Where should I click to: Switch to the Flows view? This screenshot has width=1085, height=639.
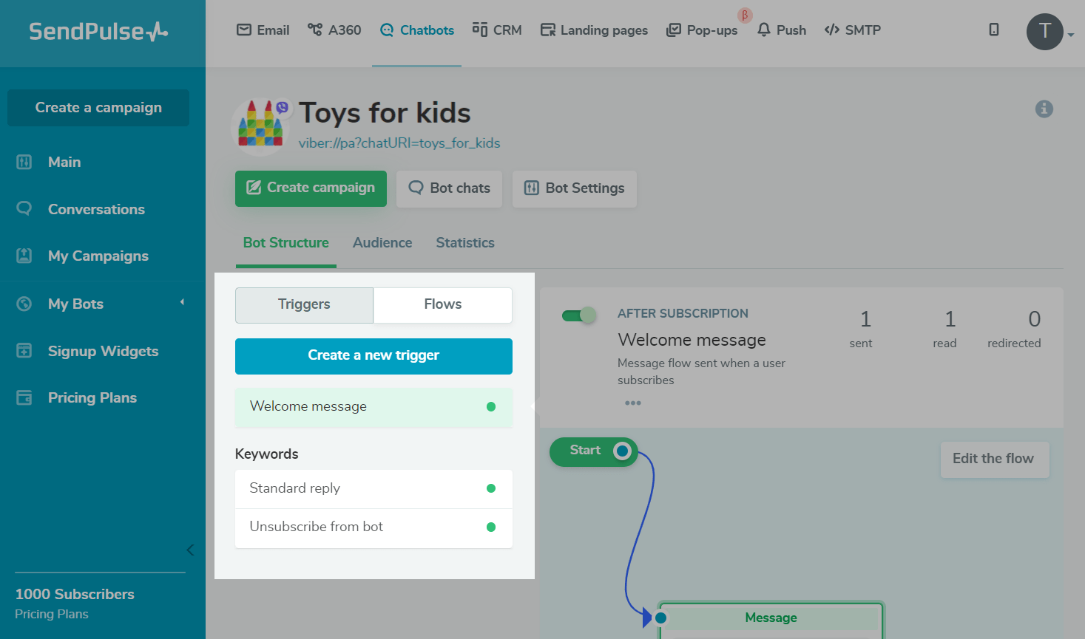(442, 304)
